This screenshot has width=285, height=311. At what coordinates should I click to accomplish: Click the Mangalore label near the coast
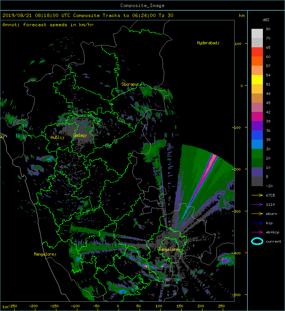click(x=45, y=254)
